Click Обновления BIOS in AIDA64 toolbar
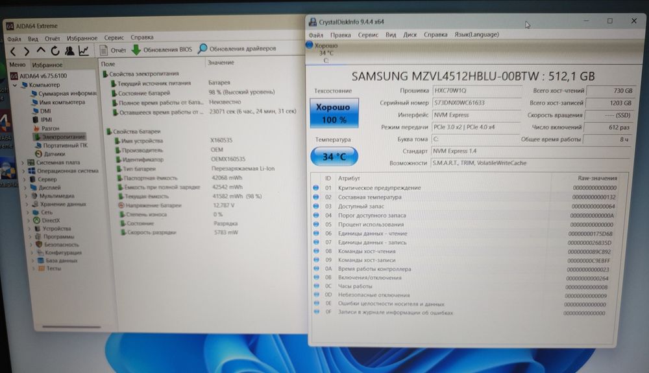 (x=162, y=50)
